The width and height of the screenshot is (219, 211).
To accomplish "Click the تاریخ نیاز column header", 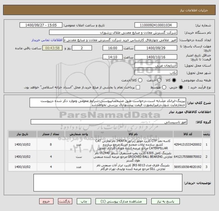I will [x=22, y=134].
